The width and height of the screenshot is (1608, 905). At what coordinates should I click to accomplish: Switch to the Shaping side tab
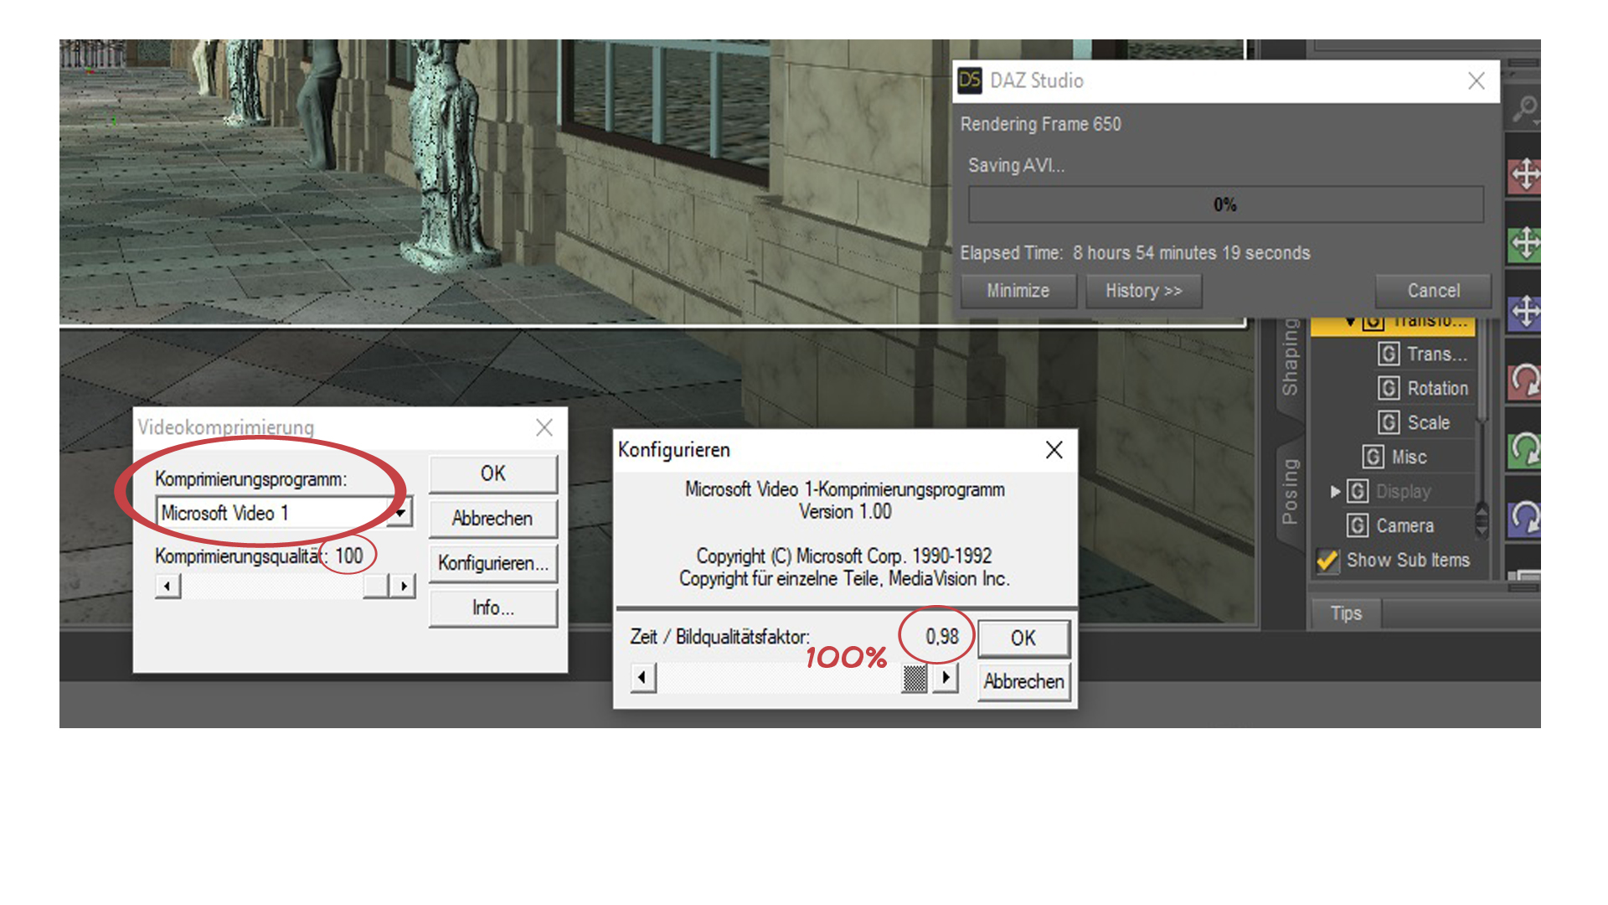pyautogui.click(x=1290, y=357)
